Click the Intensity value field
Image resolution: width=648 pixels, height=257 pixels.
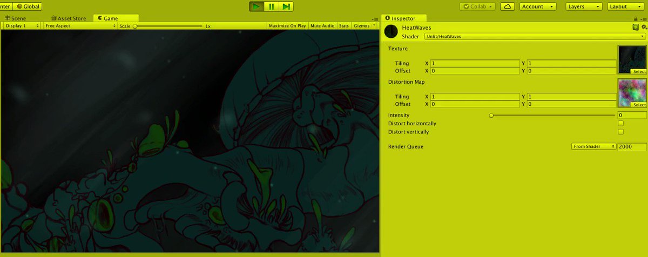(632, 116)
